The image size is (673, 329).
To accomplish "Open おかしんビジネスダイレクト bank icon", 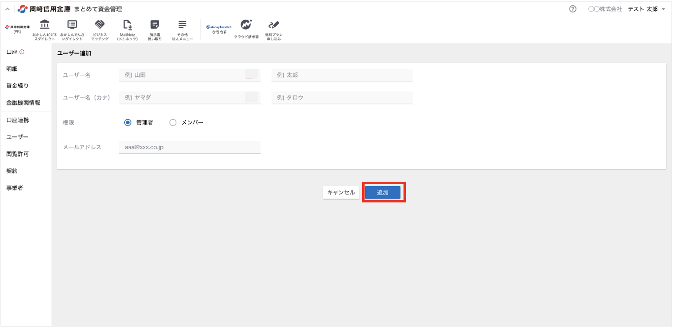I will pos(44,25).
